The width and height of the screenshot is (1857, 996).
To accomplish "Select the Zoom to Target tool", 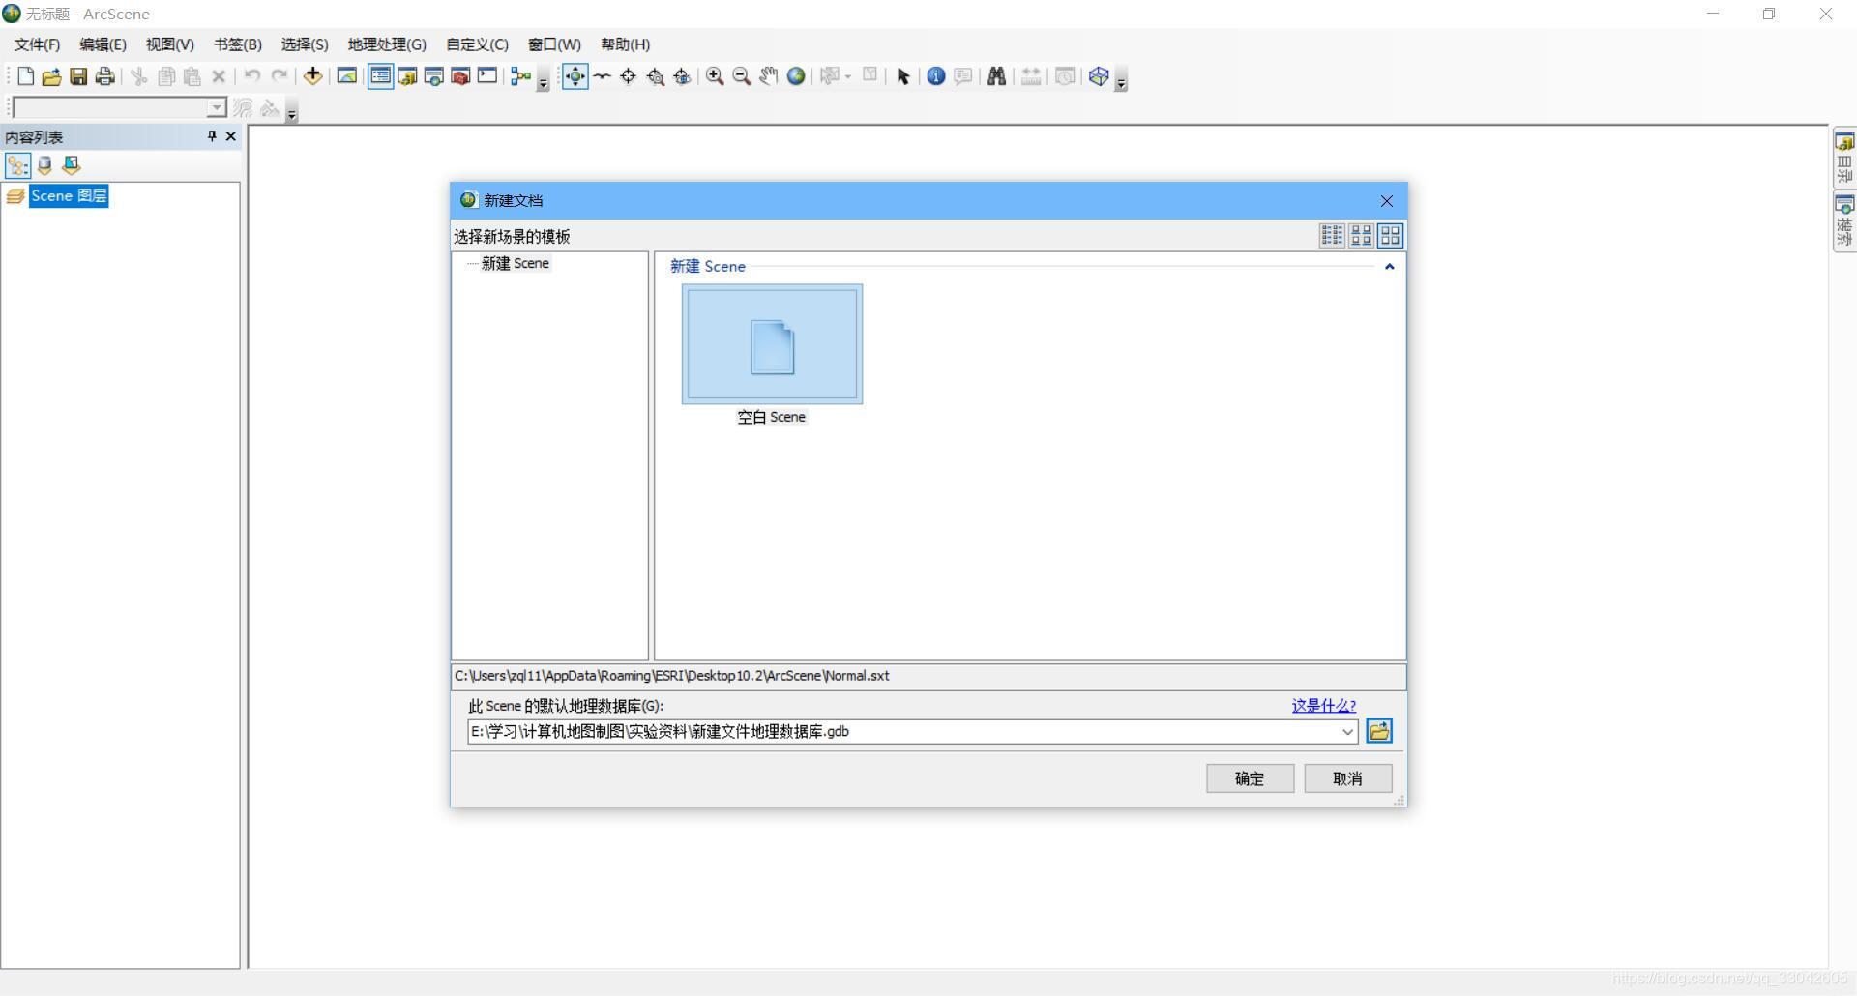I will tap(655, 76).
